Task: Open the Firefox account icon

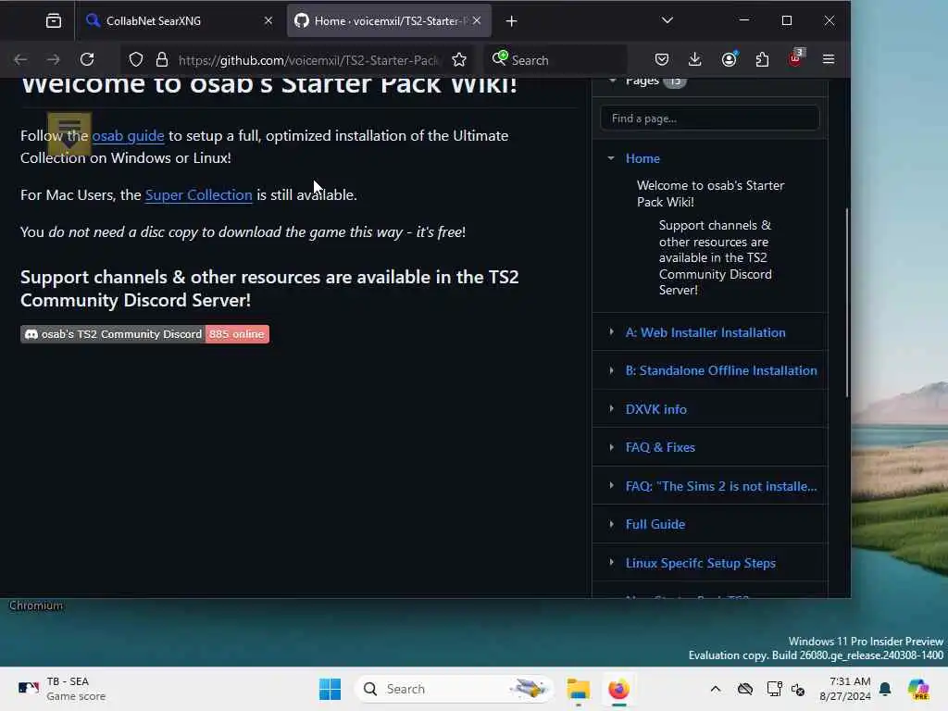Action: [x=730, y=59]
